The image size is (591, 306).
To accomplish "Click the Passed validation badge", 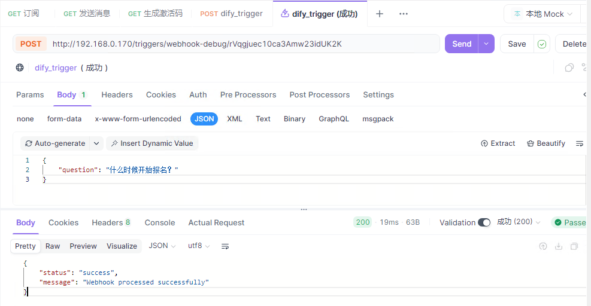I will pos(570,222).
